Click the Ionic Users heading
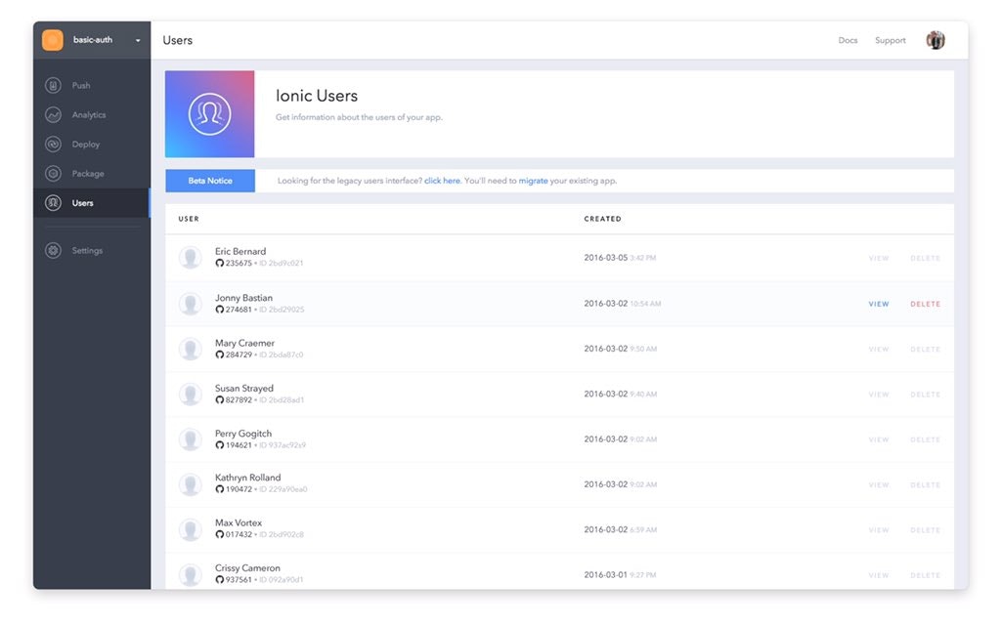Screen dimensions: 1001x625 point(317,96)
